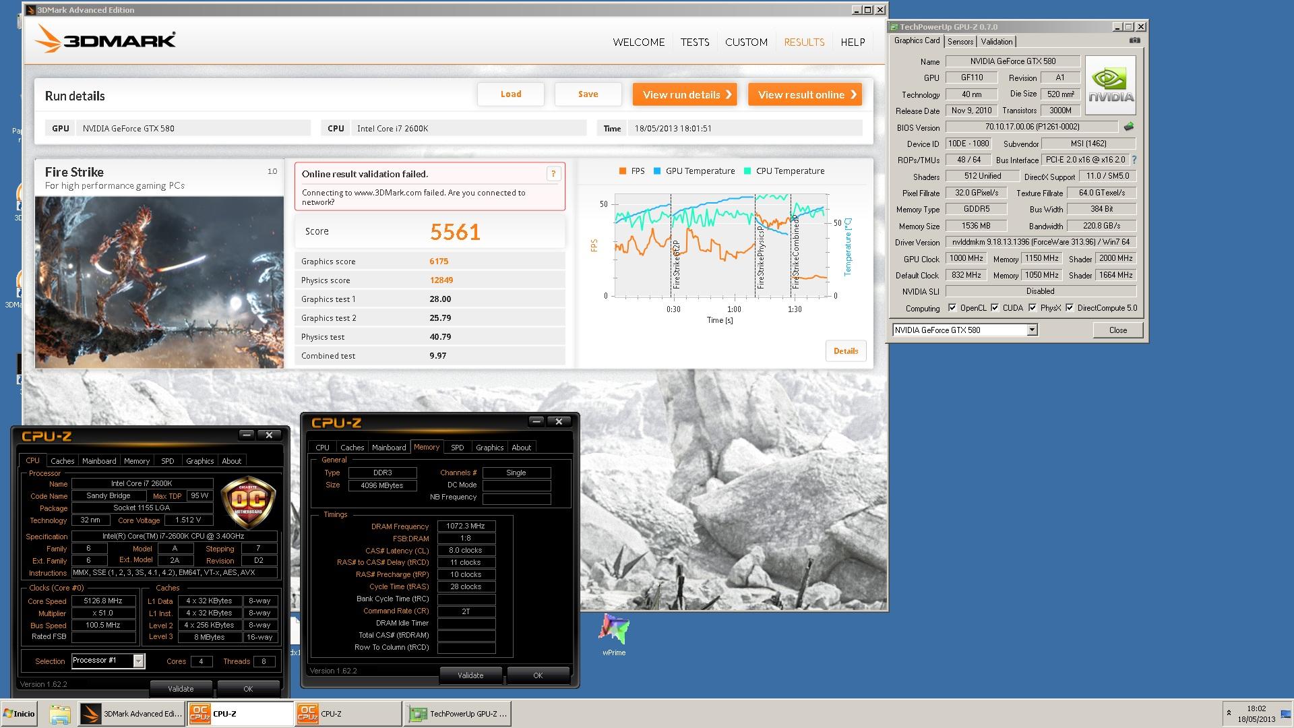Click the Core Speed value 5126.8 MHz
Viewport: 1294px width, 728px height.
[x=103, y=601]
